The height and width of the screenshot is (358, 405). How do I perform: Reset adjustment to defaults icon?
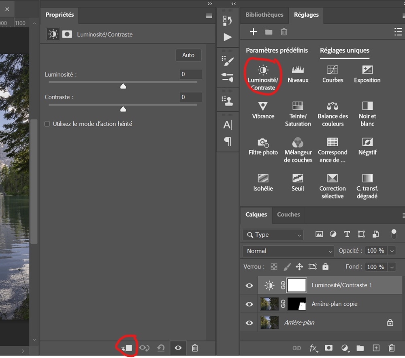(x=161, y=348)
